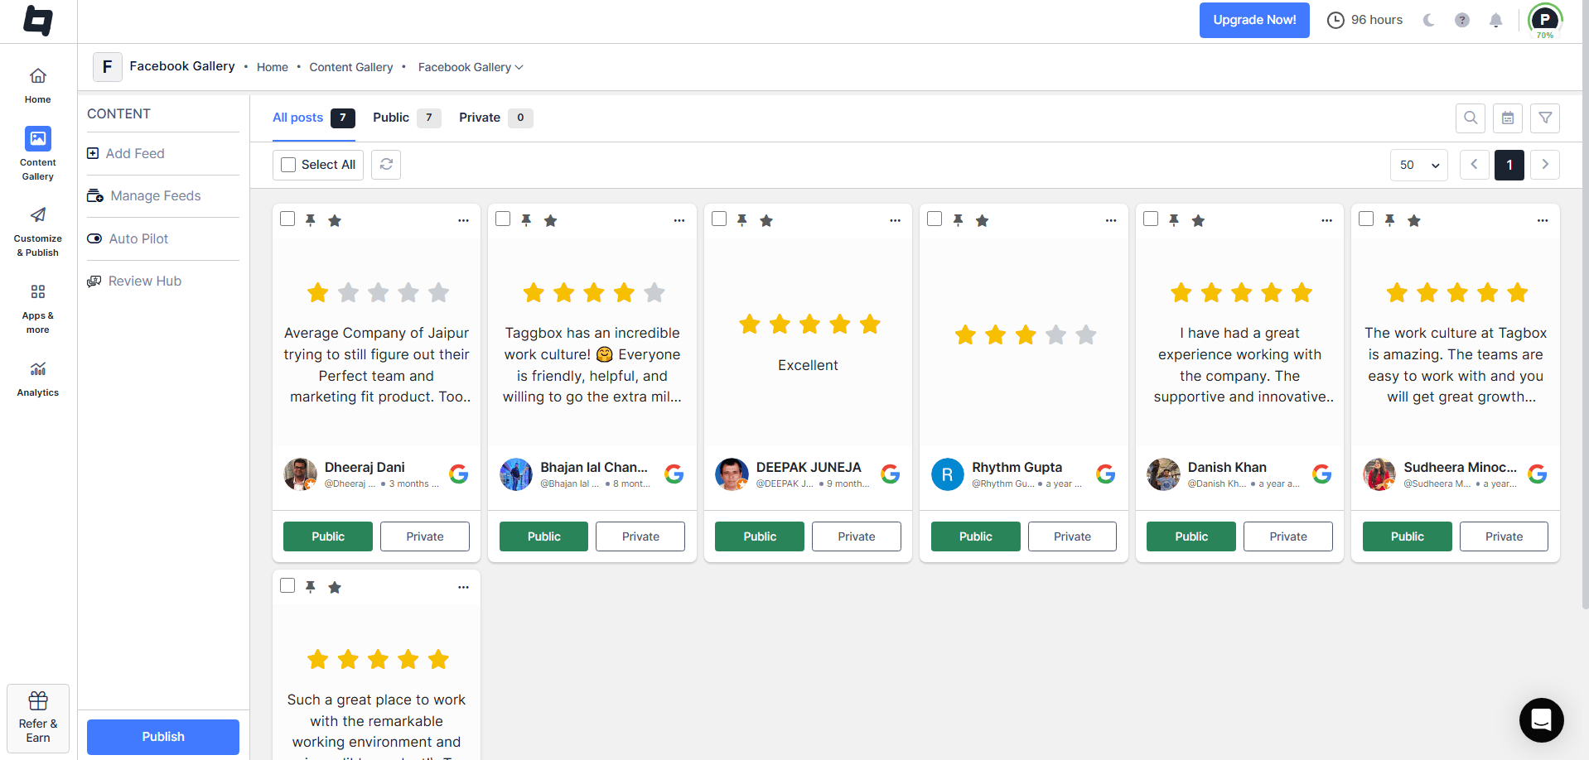Image resolution: width=1589 pixels, height=760 pixels.
Task: Pin the Bhajan lal Chan post
Action: [526, 220]
